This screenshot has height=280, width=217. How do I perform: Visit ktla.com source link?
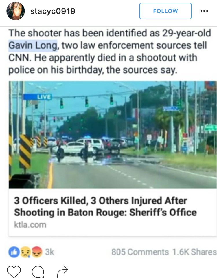(x=30, y=225)
